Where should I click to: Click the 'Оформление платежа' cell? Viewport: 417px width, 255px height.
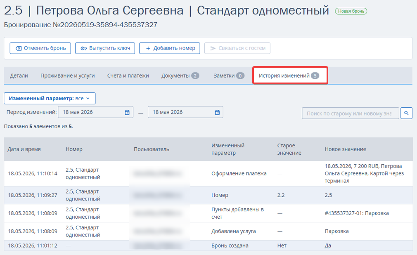[239, 173]
